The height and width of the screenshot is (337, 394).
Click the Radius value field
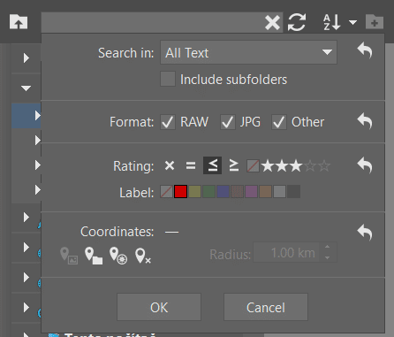pyautogui.click(x=286, y=253)
